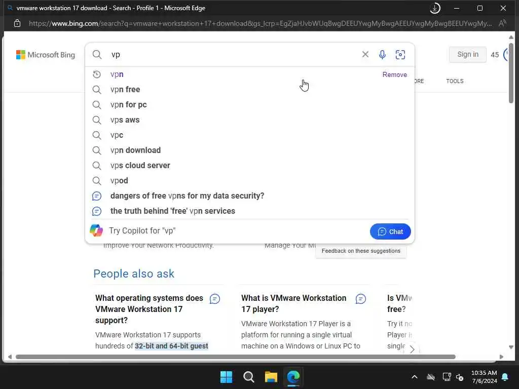Screen dimensions: 519x389
Task: Click the scroll down arrow of the page
Action: tap(511, 347)
